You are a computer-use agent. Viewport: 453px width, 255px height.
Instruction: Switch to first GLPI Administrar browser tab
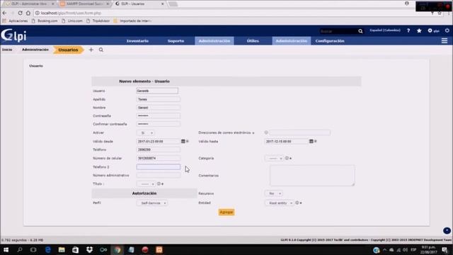tap(30, 4)
